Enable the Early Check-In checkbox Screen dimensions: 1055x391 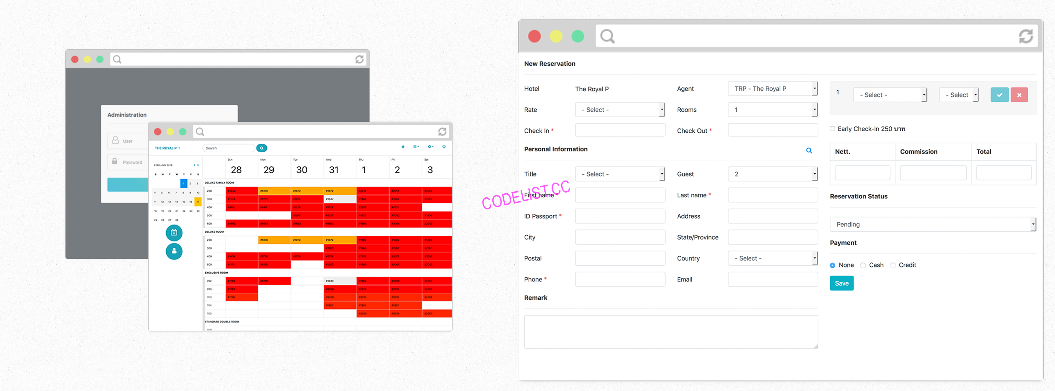pyautogui.click(x=832, y=129)
